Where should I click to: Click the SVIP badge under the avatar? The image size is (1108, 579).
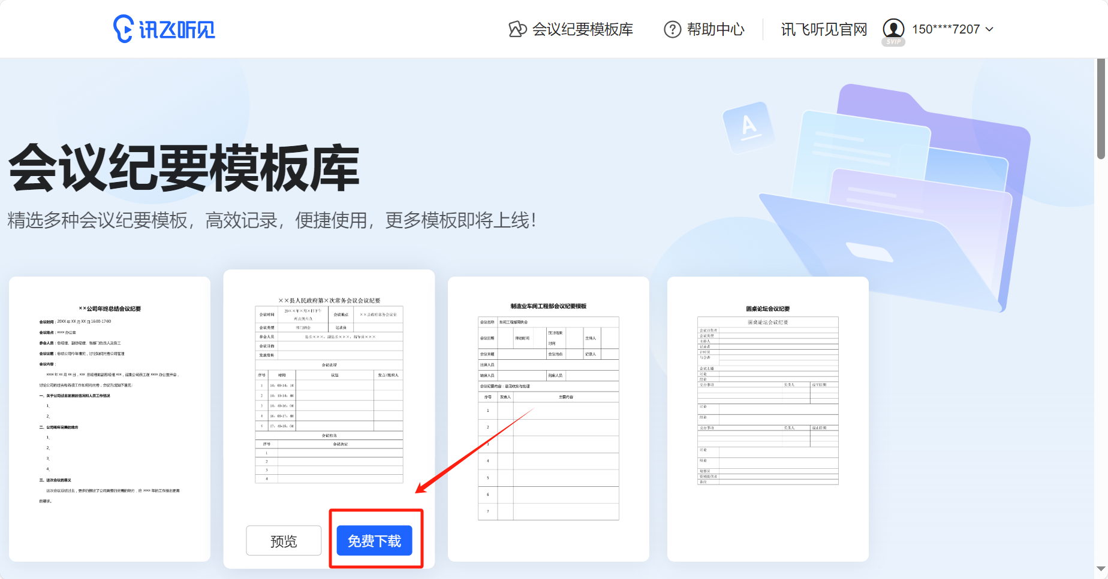click(893, 42)
